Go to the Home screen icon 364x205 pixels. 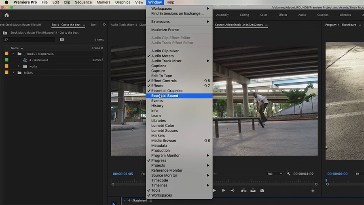coord(7,15)
